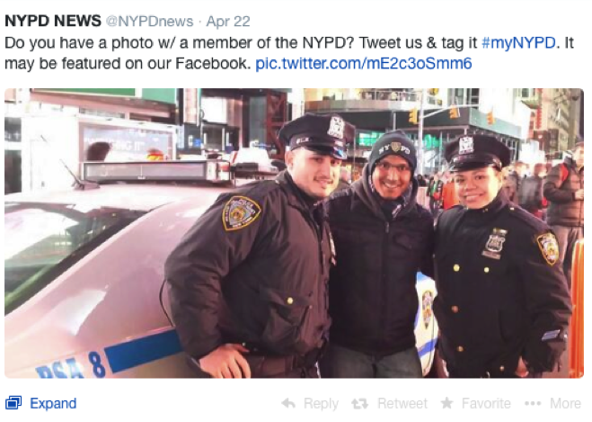Click the Expand tweet icon
Viewport: 592px width, 422px height.
click(x=13, y=403)
